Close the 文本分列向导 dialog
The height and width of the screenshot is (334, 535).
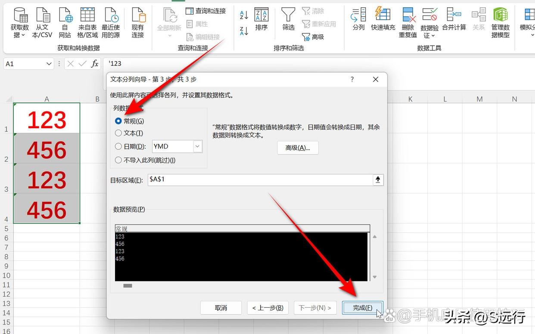(x=376, y=79)
